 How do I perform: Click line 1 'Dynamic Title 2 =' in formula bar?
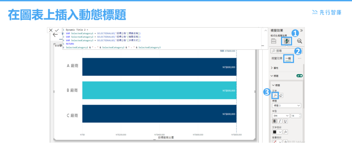pyautogui.click(x=77, y=29)
